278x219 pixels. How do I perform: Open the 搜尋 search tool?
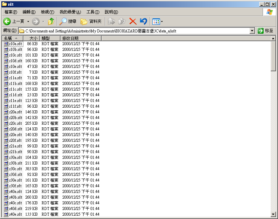click(x=68, y=21)
